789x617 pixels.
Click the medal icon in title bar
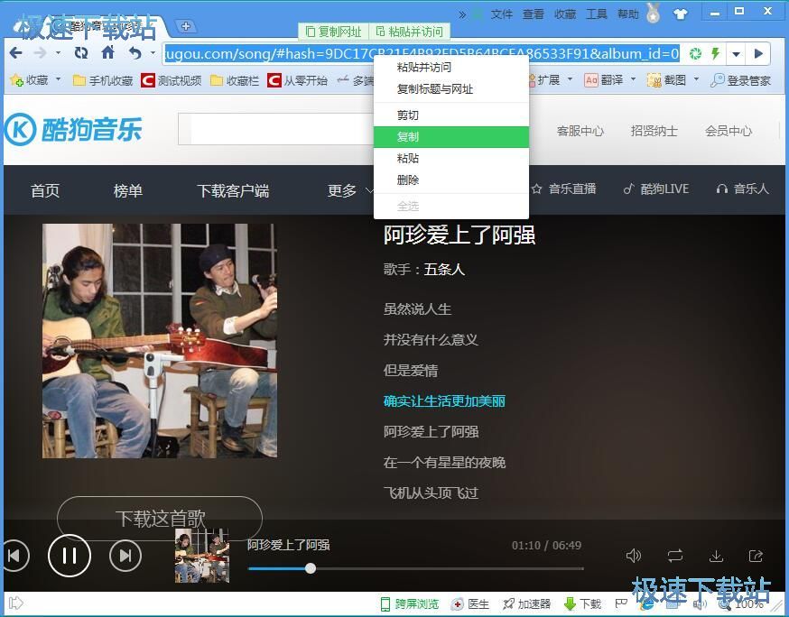click(654, 13)
